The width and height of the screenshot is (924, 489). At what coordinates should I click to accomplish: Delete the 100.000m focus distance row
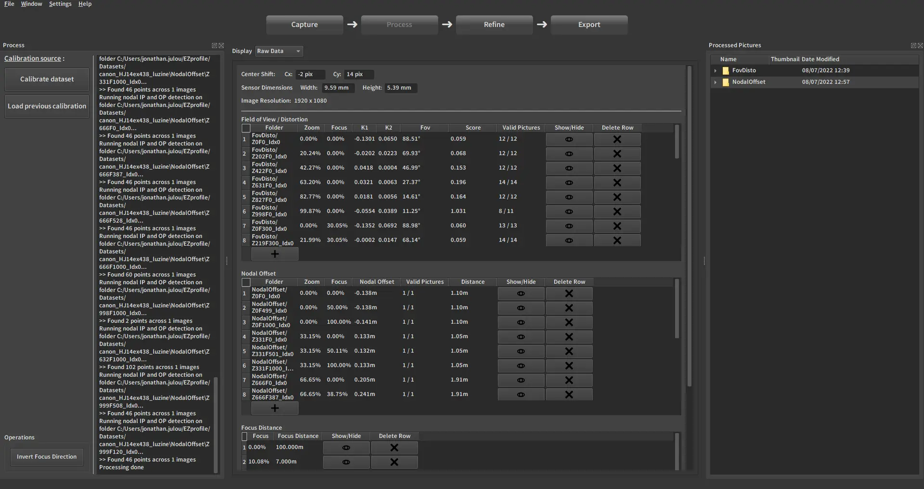click(x=394, y=448)
